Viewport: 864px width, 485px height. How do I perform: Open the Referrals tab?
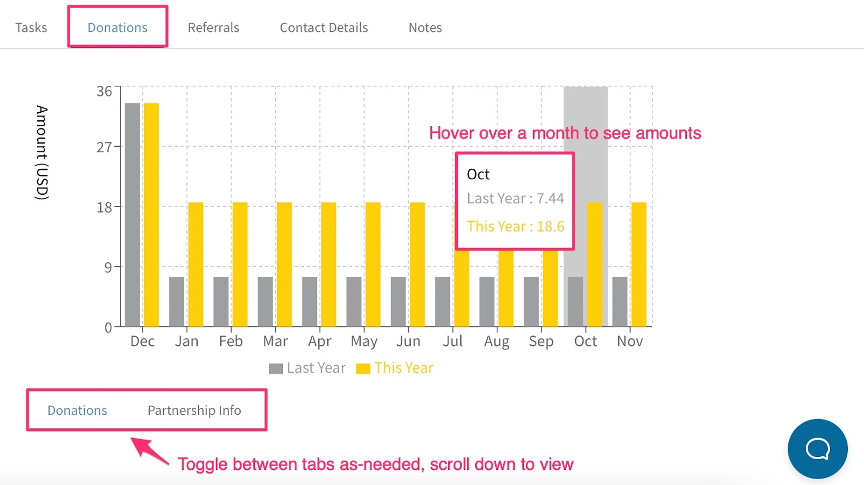[x=213, y=28]
